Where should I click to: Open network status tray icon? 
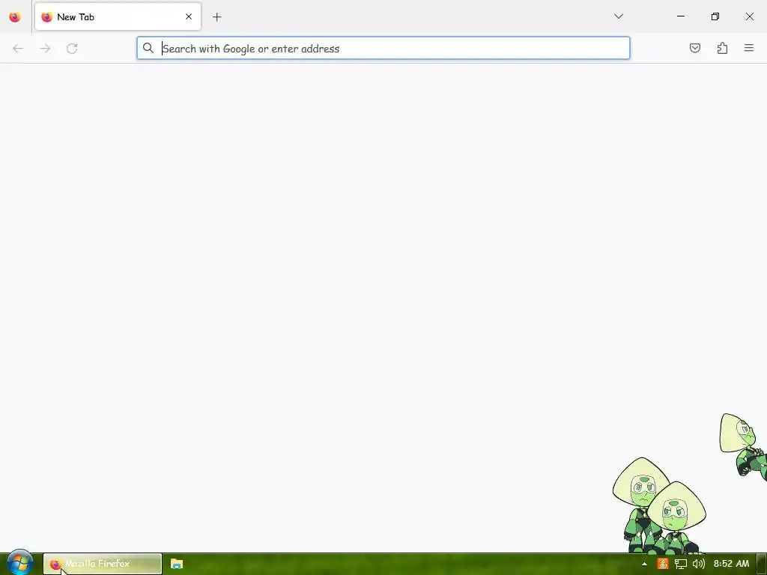coord(680,564)
